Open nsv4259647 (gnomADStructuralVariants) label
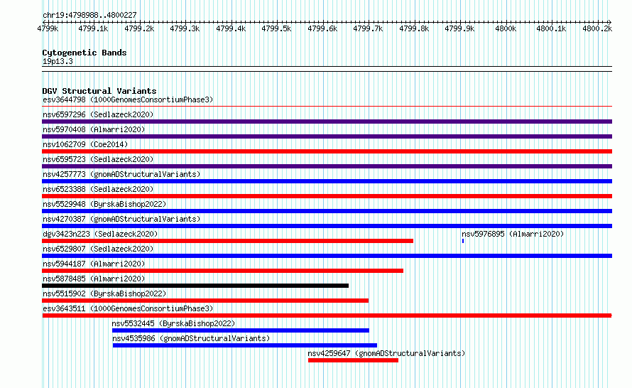 (386, 353)
